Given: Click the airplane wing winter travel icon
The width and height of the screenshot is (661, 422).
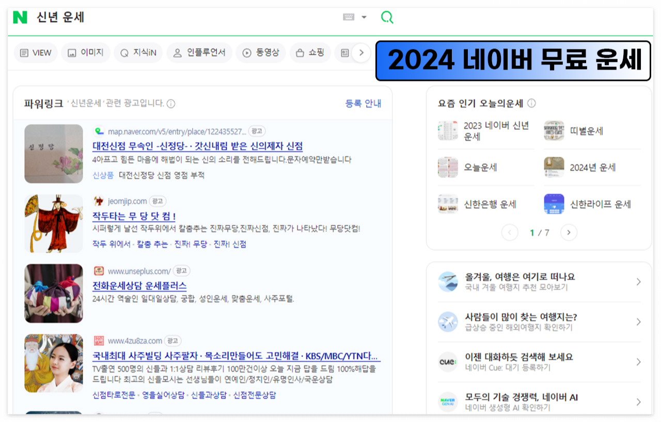Looking at the screenshot, I should [448, 282].
